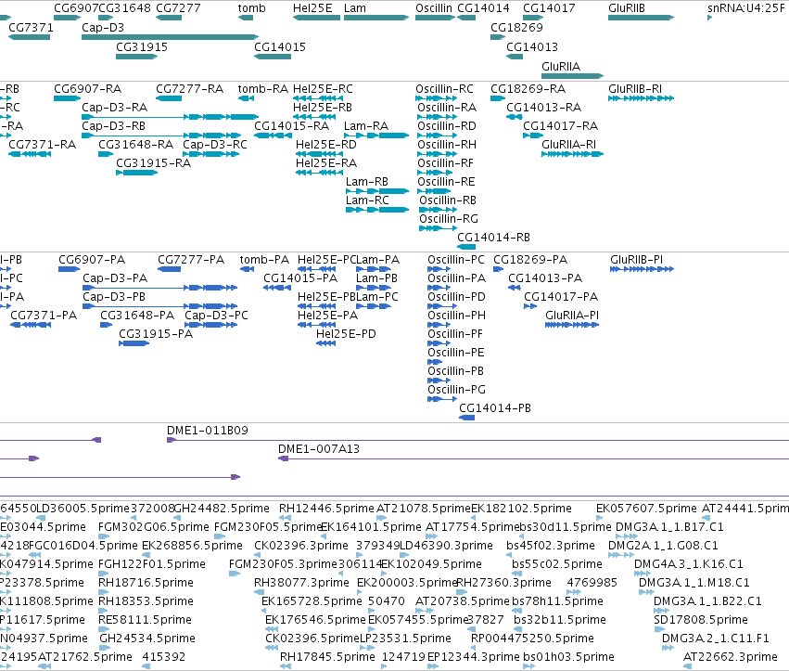Click protein Oscillin-PG

[442, 399]
